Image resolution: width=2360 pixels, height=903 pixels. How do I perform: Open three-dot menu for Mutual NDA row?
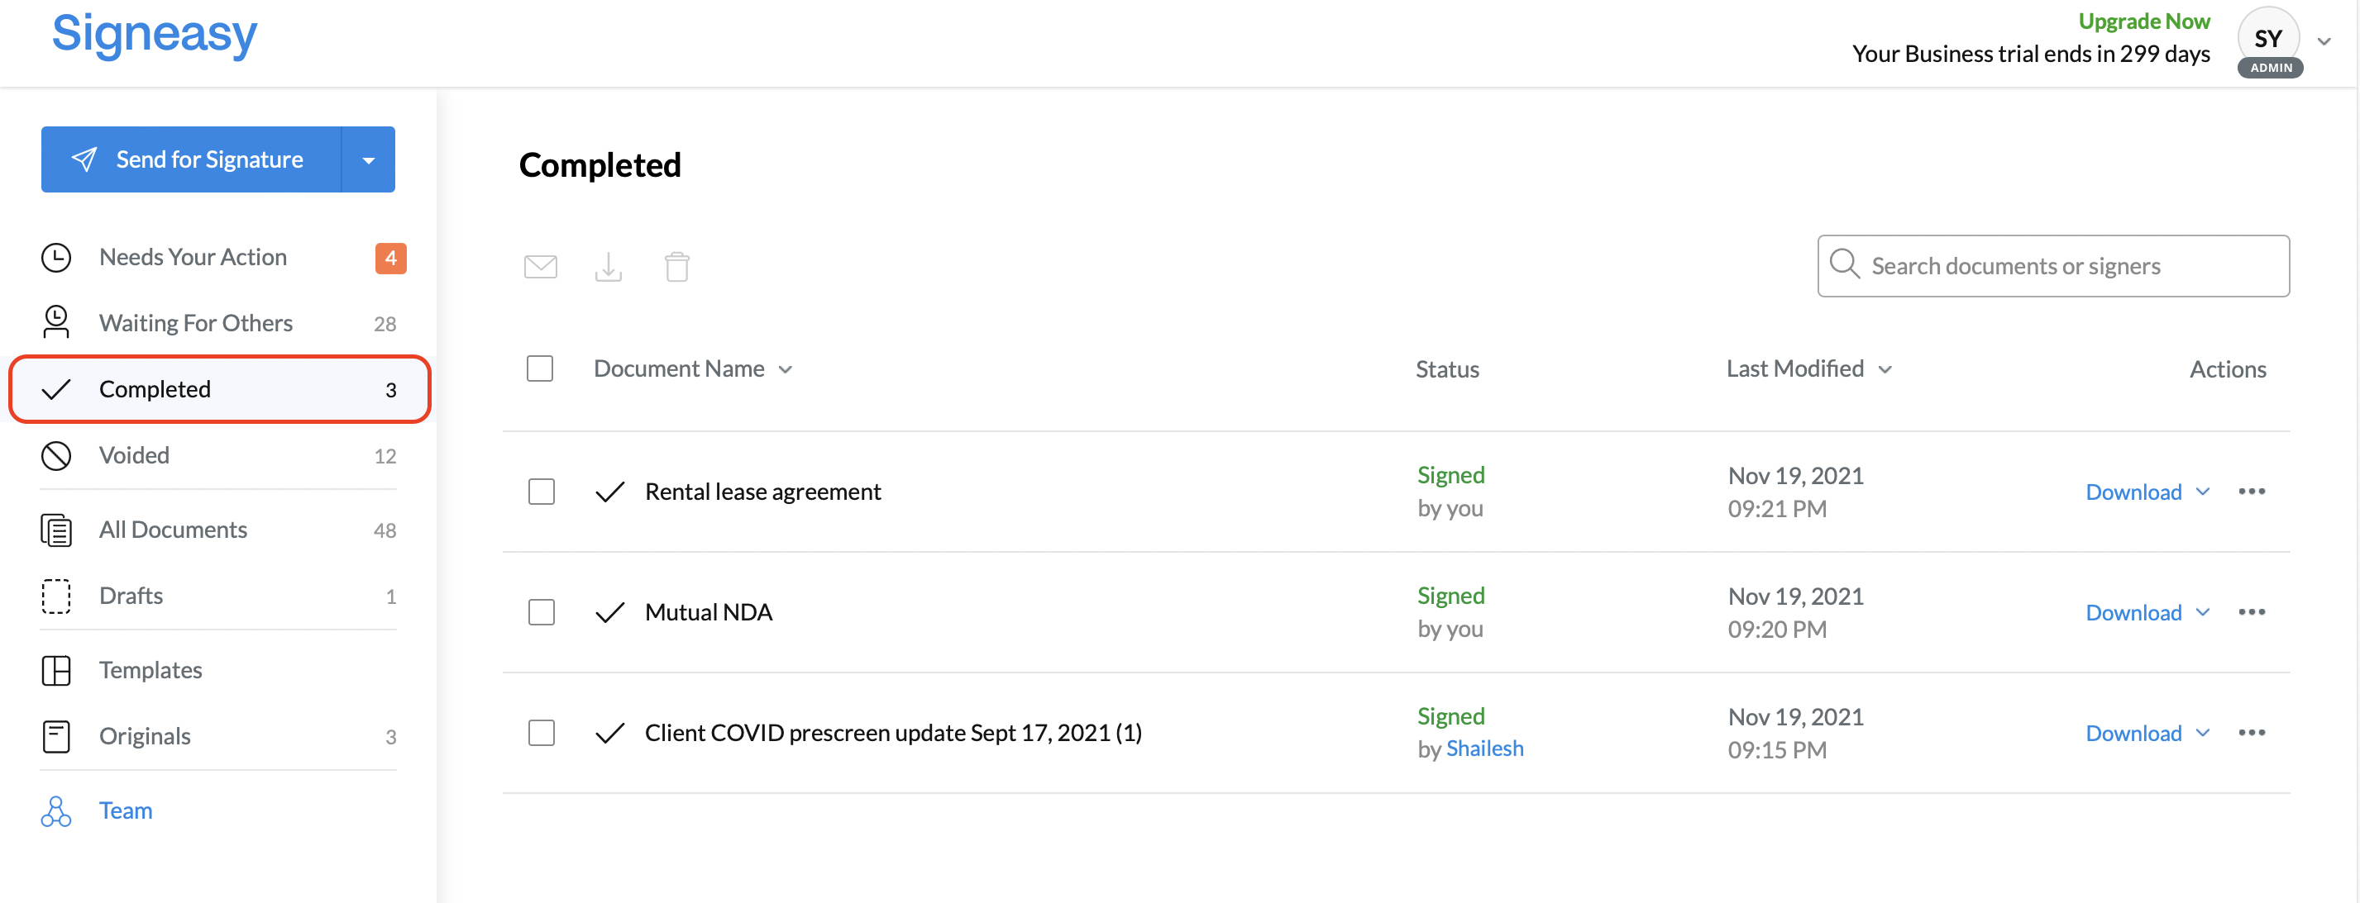click(2251, 612)
